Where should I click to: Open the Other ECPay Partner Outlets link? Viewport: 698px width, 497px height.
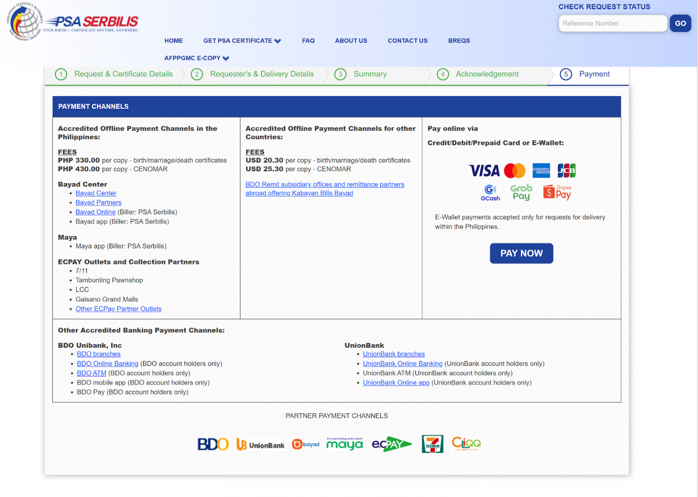[118, 309]
